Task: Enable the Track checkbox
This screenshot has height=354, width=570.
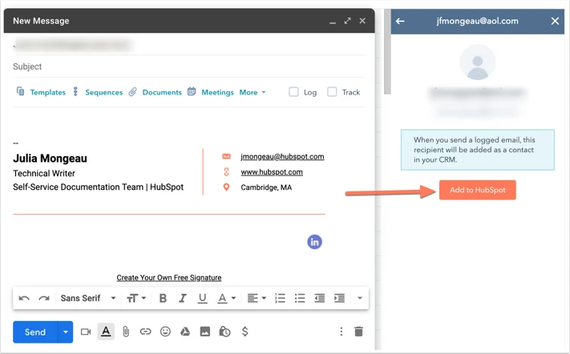Action: [x=332, y=92]
